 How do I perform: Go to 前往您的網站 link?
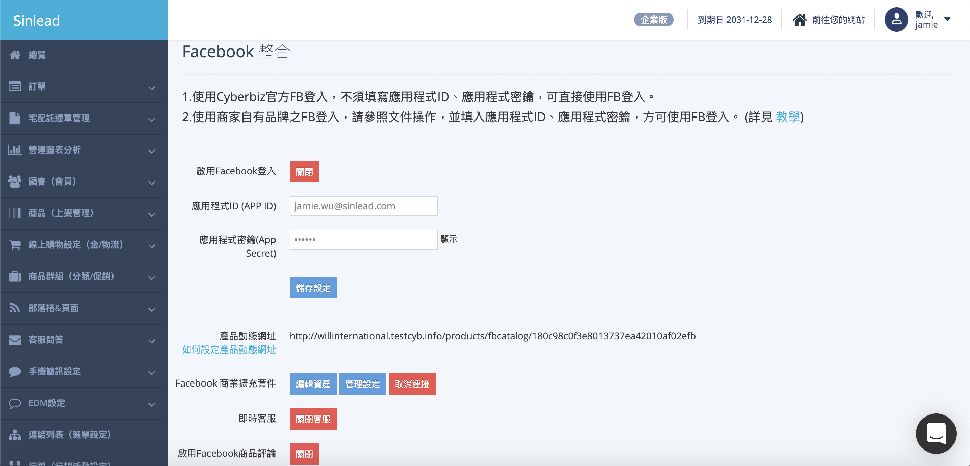(838, 20)
